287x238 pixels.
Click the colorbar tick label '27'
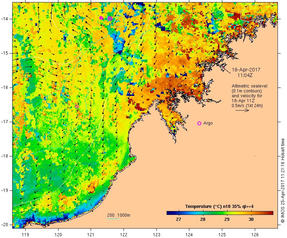pyautogui.click(x=178, y=219)
